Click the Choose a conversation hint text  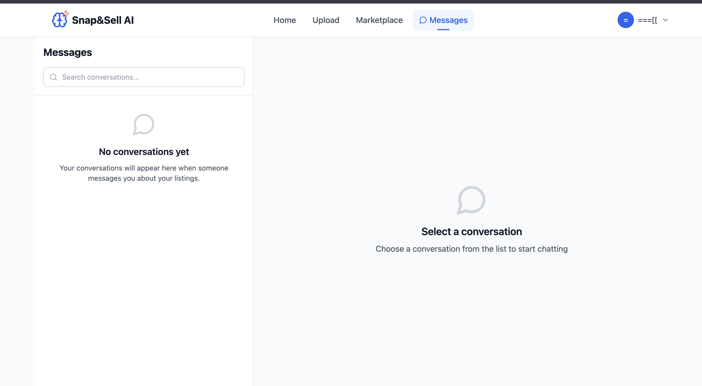point(471,249)
